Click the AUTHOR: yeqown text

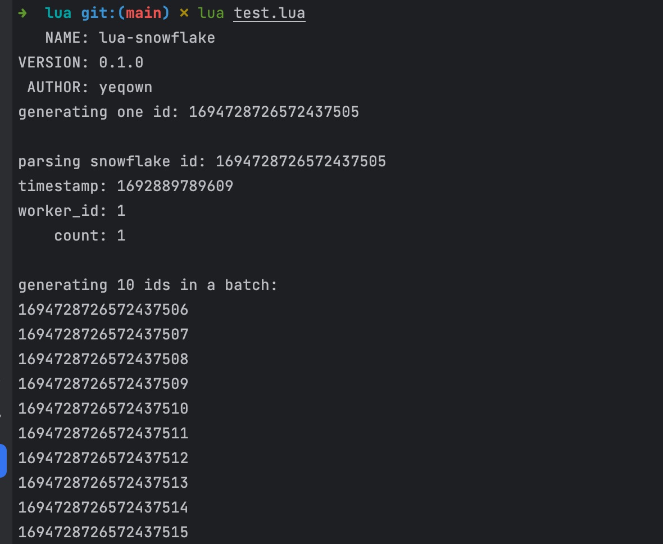coord(90,88)
